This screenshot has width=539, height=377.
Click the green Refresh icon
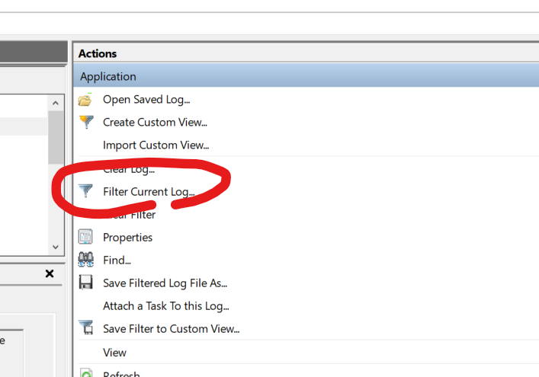pos(86,373)
